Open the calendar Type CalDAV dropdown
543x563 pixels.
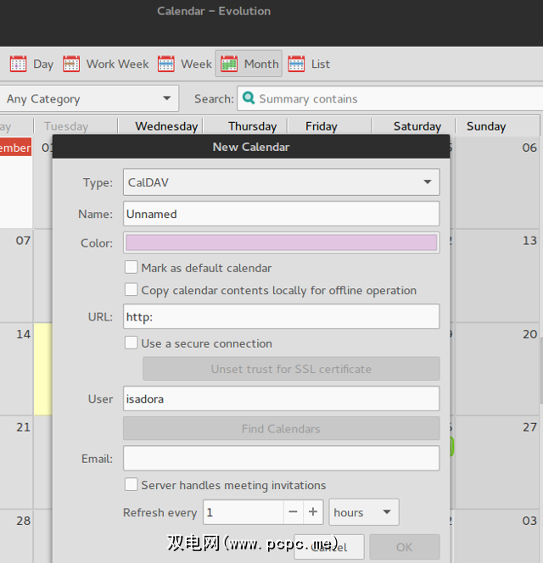coord(282,182)
